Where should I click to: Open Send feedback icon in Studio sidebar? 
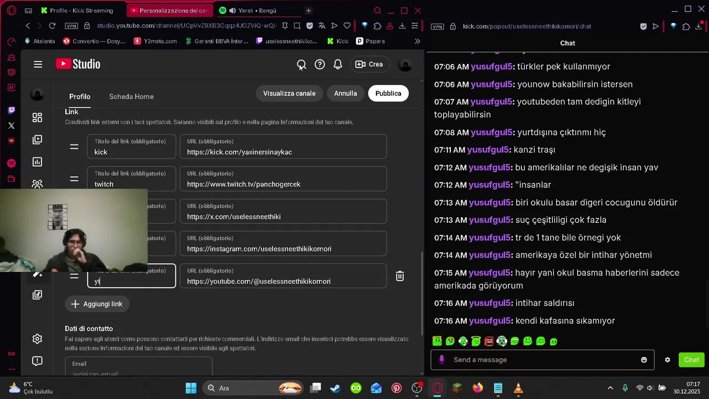pyautogui.click(x=37, y=361)
